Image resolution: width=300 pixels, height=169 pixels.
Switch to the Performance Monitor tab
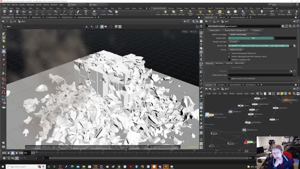238,17
